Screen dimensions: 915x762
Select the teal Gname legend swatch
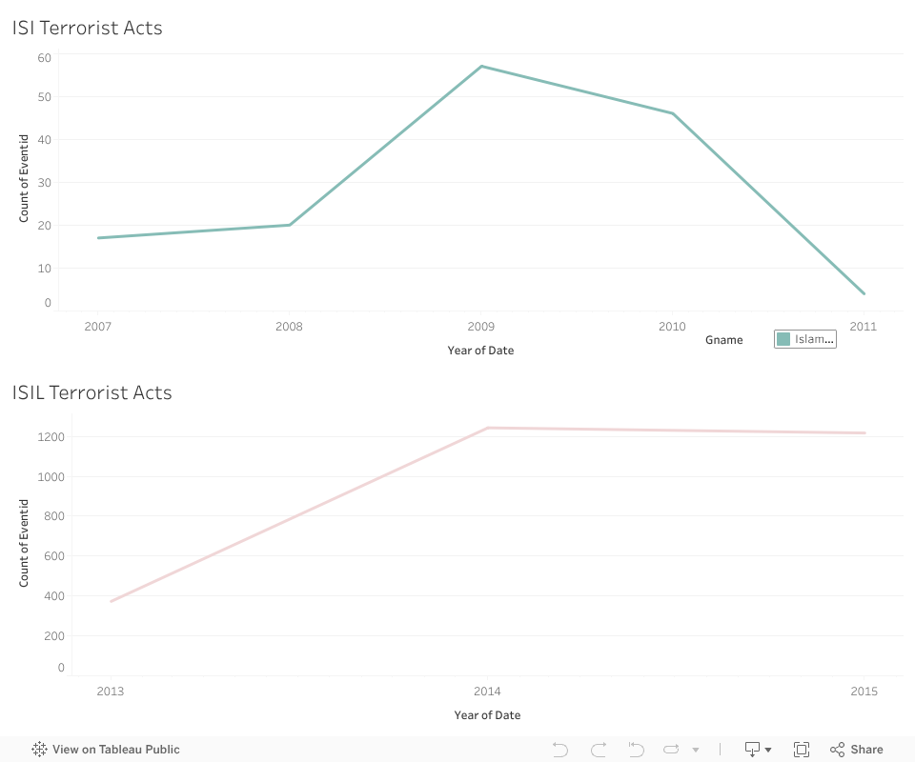pyautogui.click(x=783, y=339)
